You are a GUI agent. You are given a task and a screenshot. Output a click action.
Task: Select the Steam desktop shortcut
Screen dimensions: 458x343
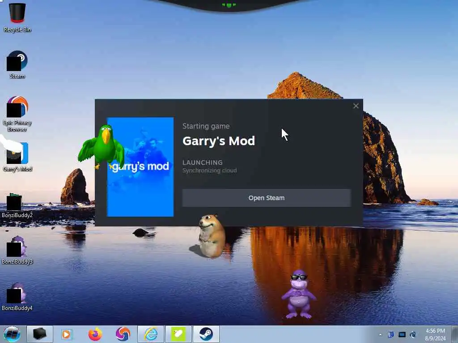tap(17, 65)
